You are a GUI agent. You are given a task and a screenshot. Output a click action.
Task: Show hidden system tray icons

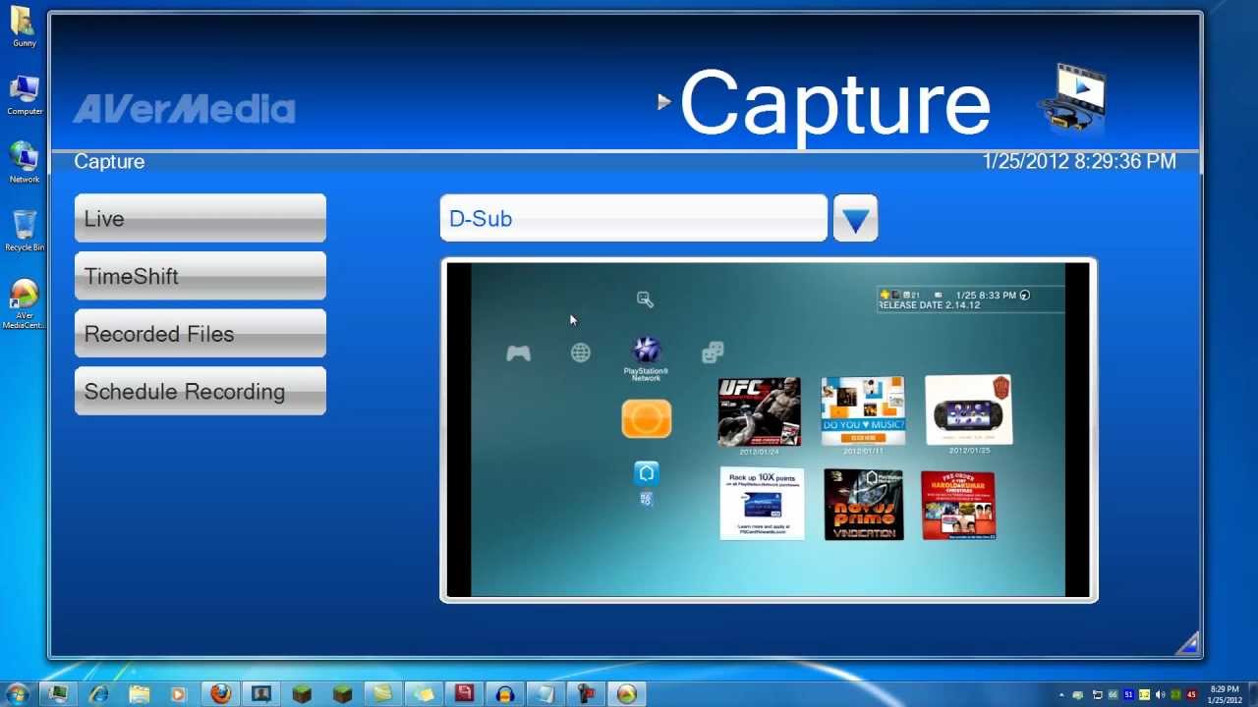[x=1061, y=695]
